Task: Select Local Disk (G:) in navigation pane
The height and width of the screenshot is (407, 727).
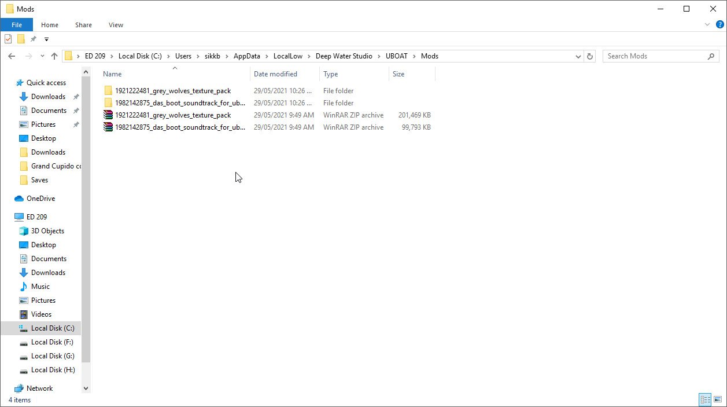Action: coord(53,356)
